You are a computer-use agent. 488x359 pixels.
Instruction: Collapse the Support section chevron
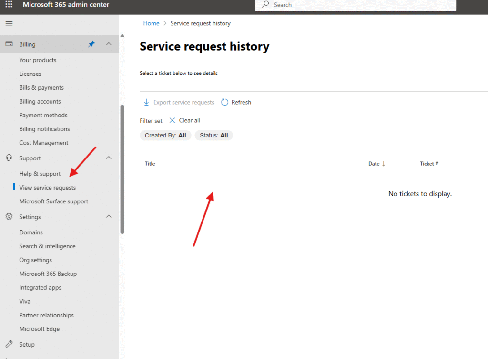pyautogui.click(x=109, y=158)
